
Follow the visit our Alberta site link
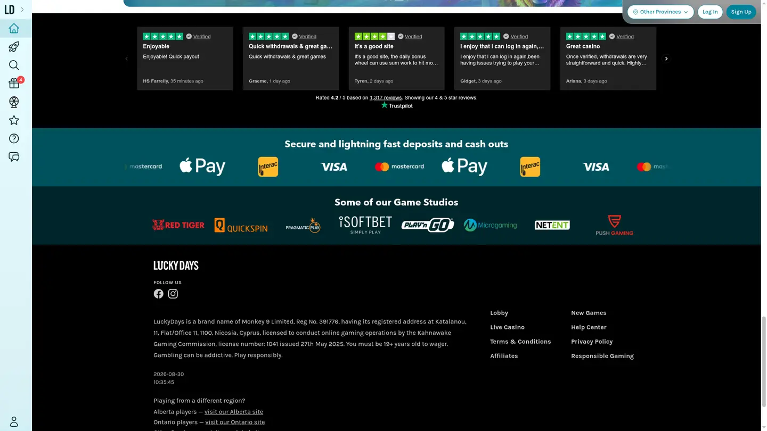pyautogui.click(x=234, y=412)
